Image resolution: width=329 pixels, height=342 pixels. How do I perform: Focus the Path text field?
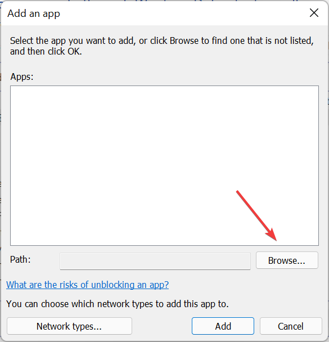click(x=155, y=262)
